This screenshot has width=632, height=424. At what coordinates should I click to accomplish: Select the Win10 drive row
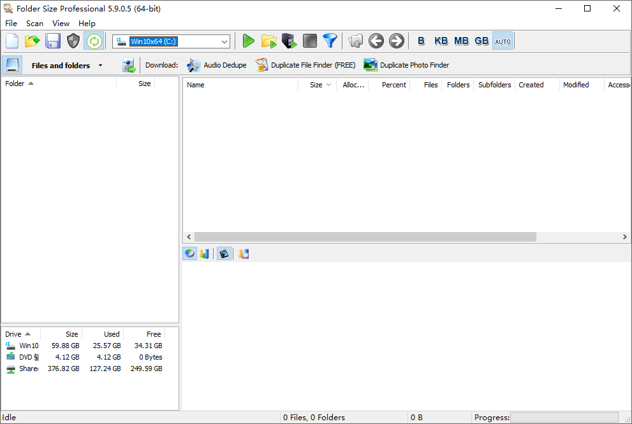pos(84,346)
